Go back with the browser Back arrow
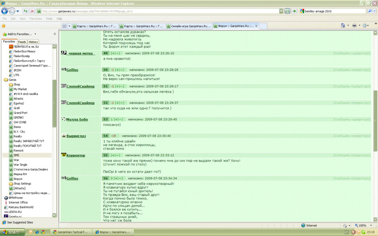 click(x=4, y=11)
